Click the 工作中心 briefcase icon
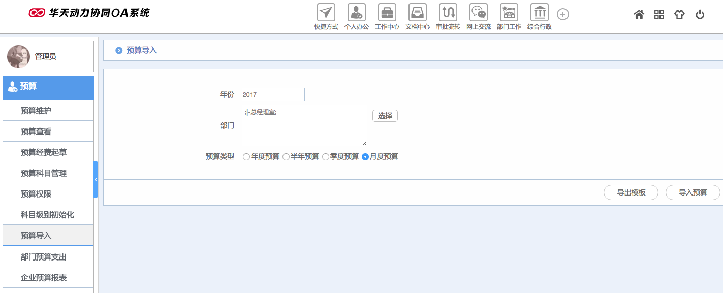The width and height of the screenshot is (723, 293). pyautogui.click(x=387, y=13)
